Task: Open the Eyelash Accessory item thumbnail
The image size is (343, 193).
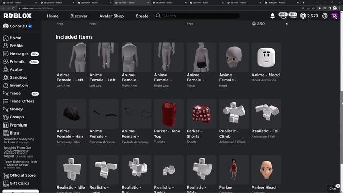Action: (x=136, y=114)
